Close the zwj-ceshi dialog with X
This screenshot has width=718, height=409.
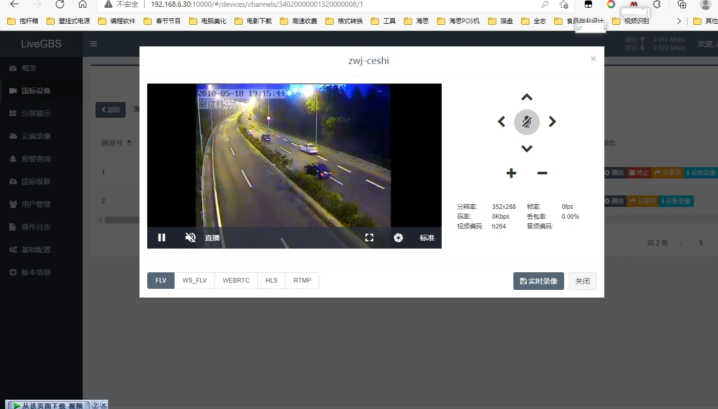tap(594, 59)
